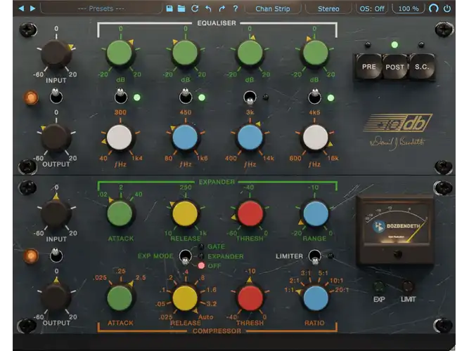This screenshot has height=351, width=469.
Task: Save preset with the floppy disk icon
Action: click(x=169, y=8)
